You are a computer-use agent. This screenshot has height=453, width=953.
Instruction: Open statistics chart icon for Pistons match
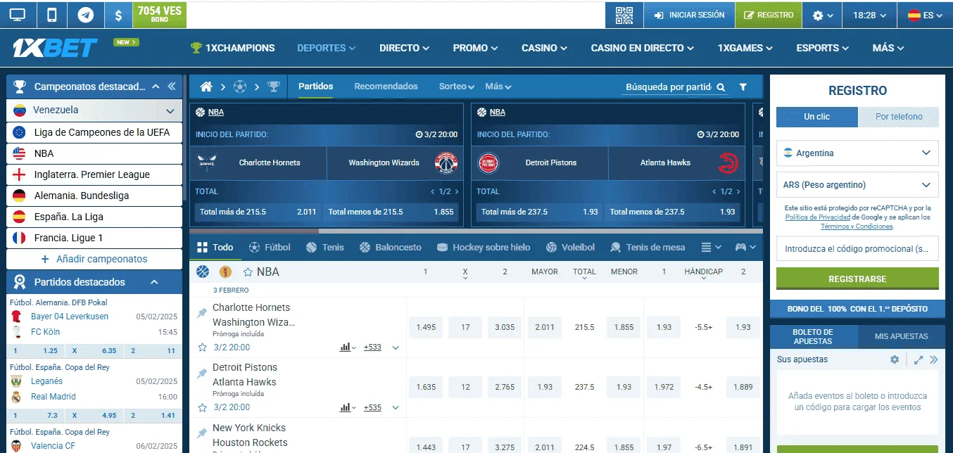348,407
